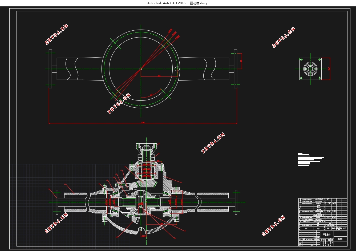
Task: Click the differential cross shaft in the section center
Action: pos(141,202)
